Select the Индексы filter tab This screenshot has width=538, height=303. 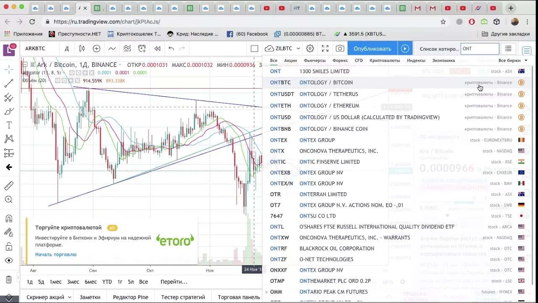click(x=416, y=61)
